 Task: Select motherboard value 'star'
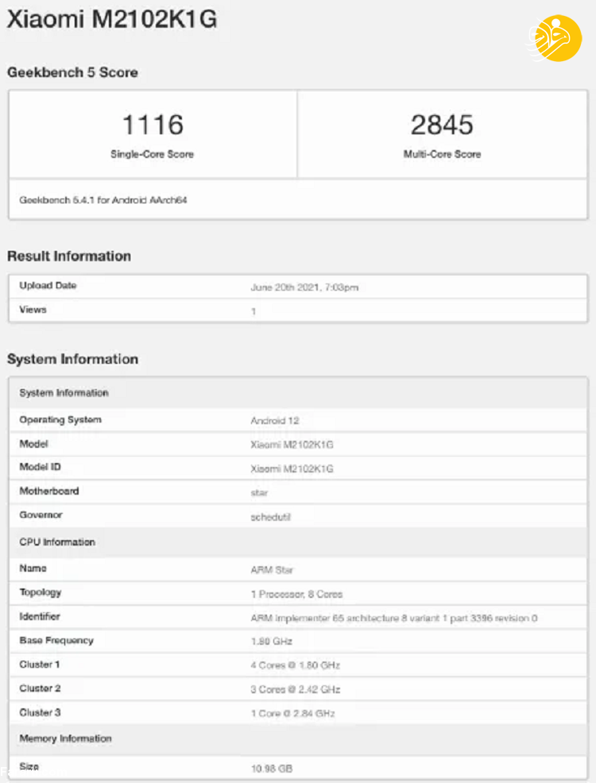259,493
